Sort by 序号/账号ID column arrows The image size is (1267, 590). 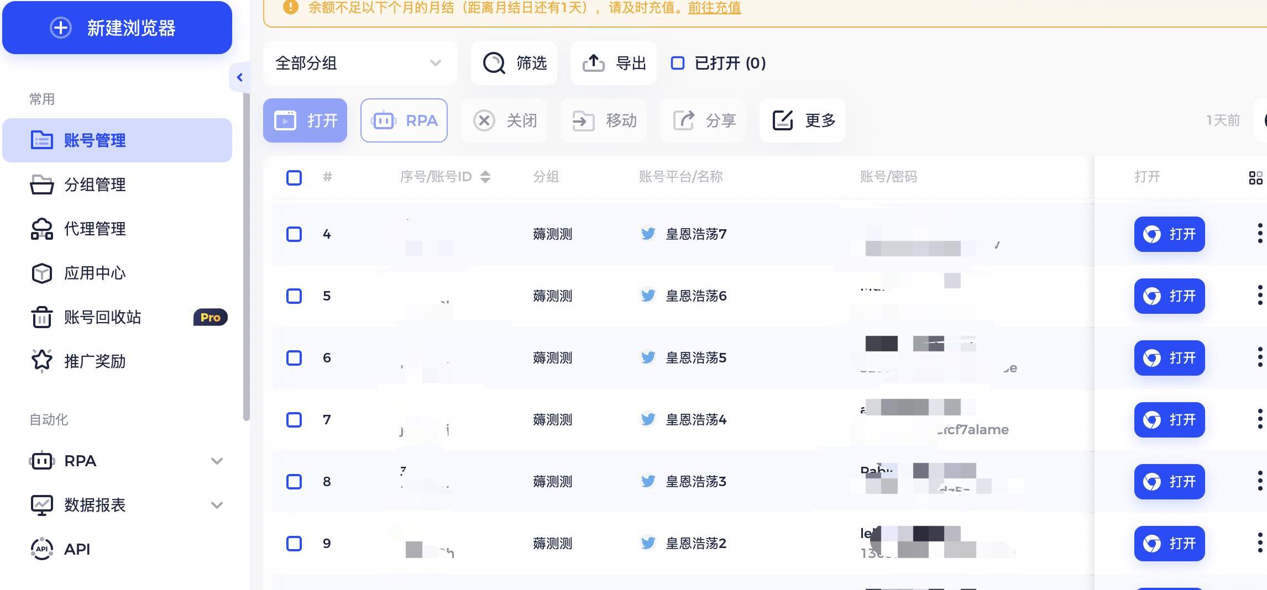coord(485,177)
